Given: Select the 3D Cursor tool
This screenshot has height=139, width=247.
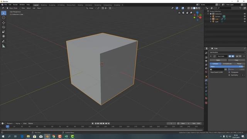Looking at the screenshot, I should coord(3,18).
